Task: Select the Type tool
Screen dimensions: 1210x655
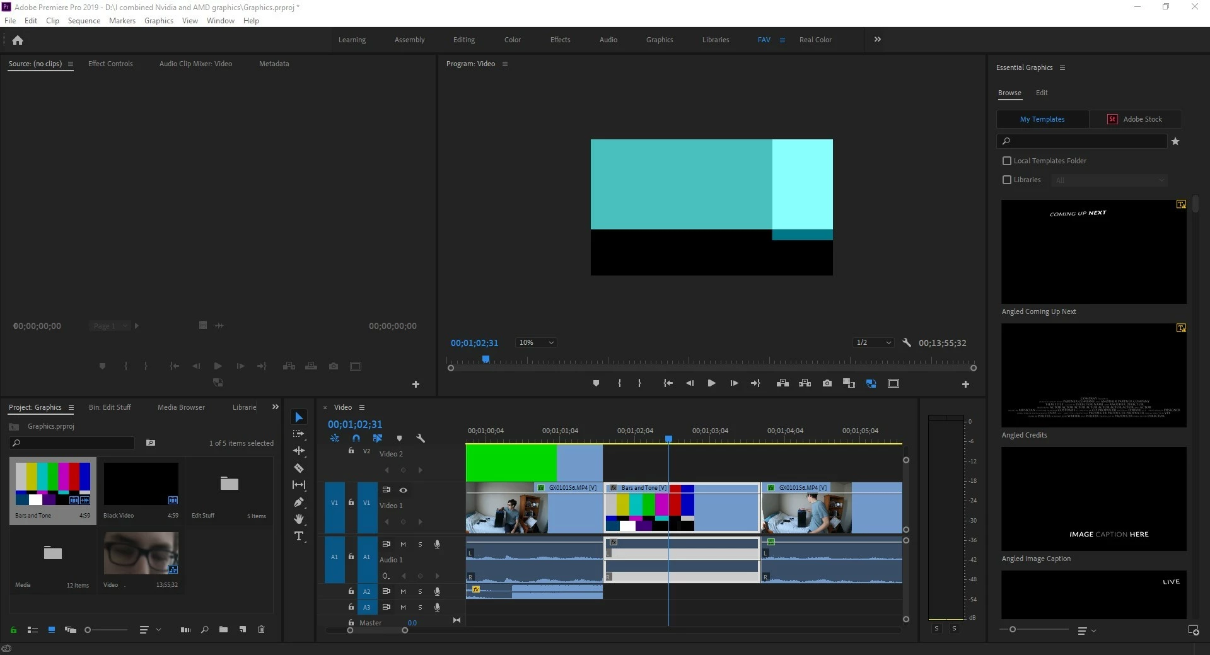Action: (x=299, y=536)
